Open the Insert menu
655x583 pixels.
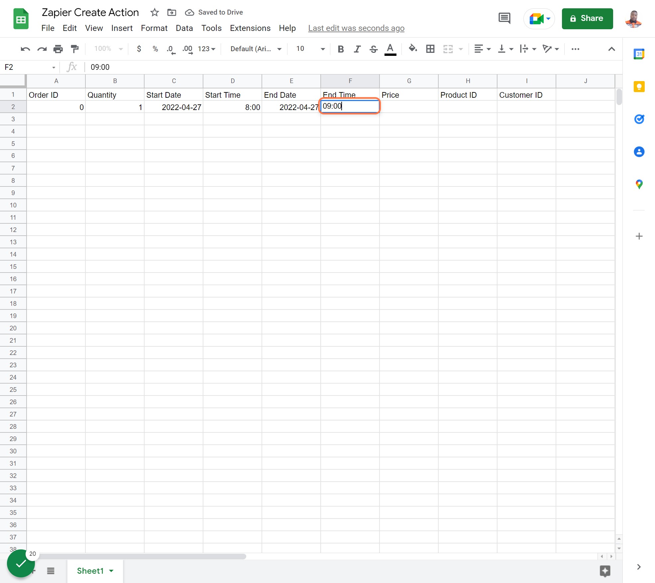122,28
